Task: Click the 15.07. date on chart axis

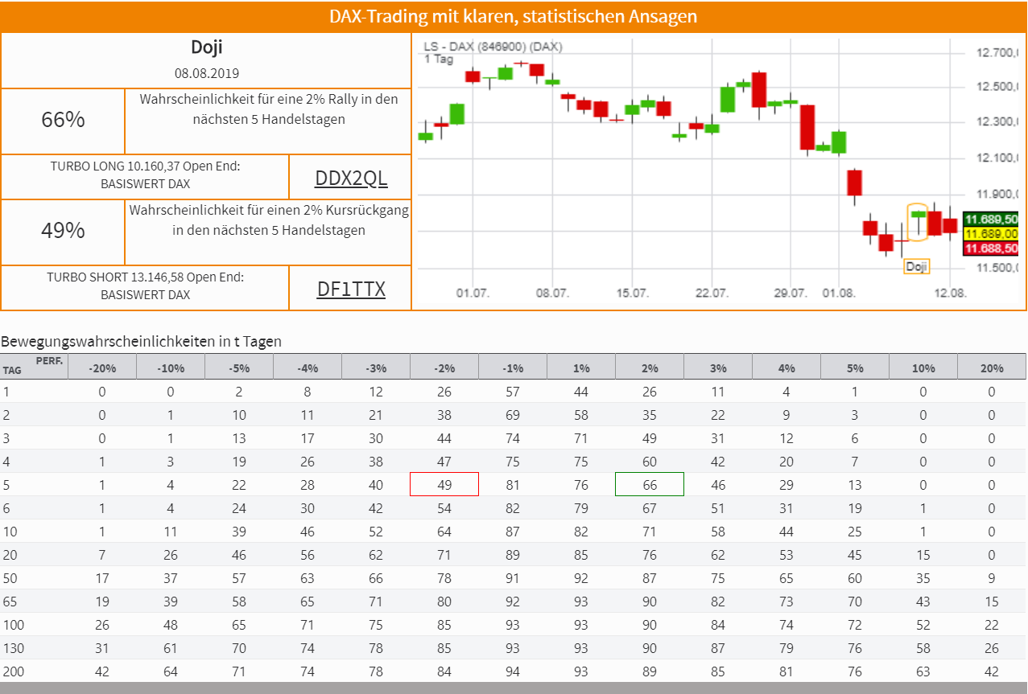Action: point(633,293)
